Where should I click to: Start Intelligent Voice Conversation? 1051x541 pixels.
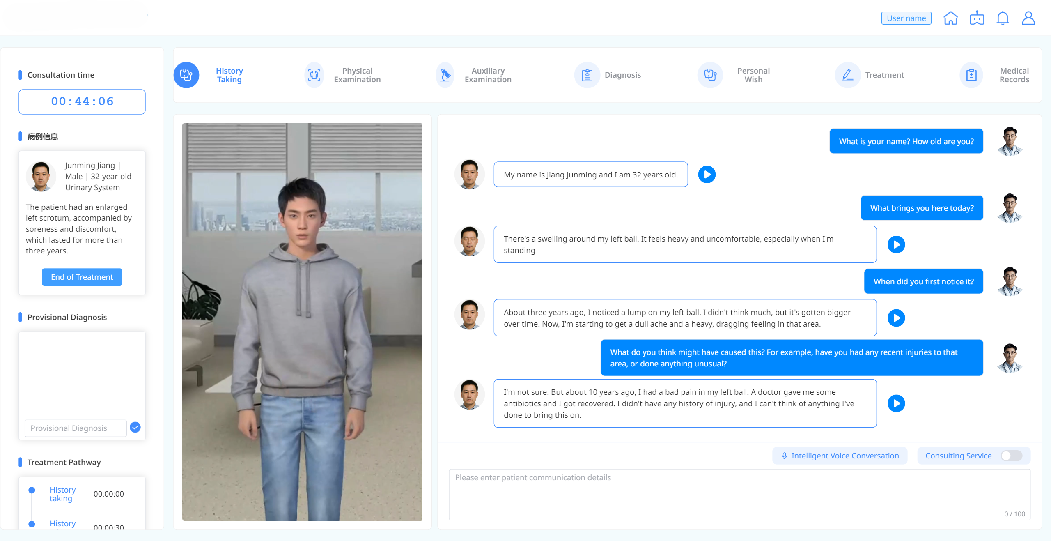click(x=840, y=456)
